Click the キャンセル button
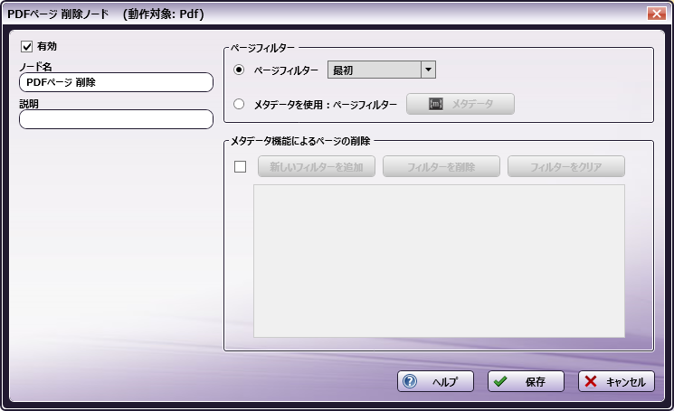674x411 pixels. pos(616,381)
